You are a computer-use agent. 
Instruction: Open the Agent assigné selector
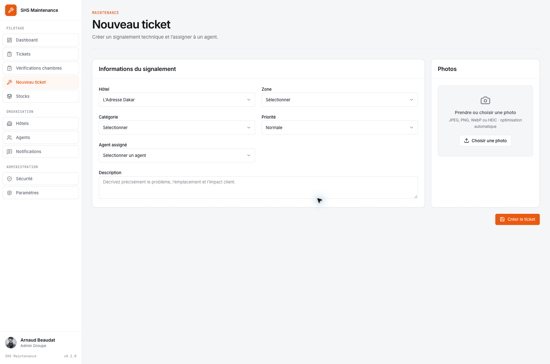[x=177, y=155]
